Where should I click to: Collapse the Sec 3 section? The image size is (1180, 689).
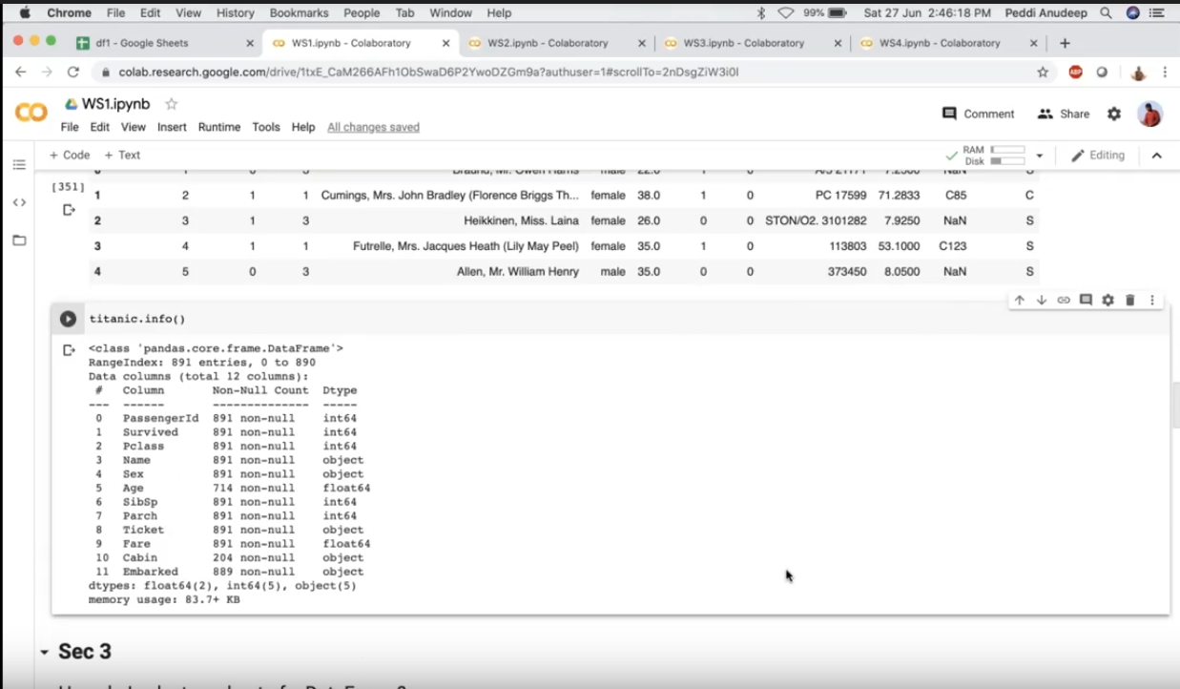44,652
